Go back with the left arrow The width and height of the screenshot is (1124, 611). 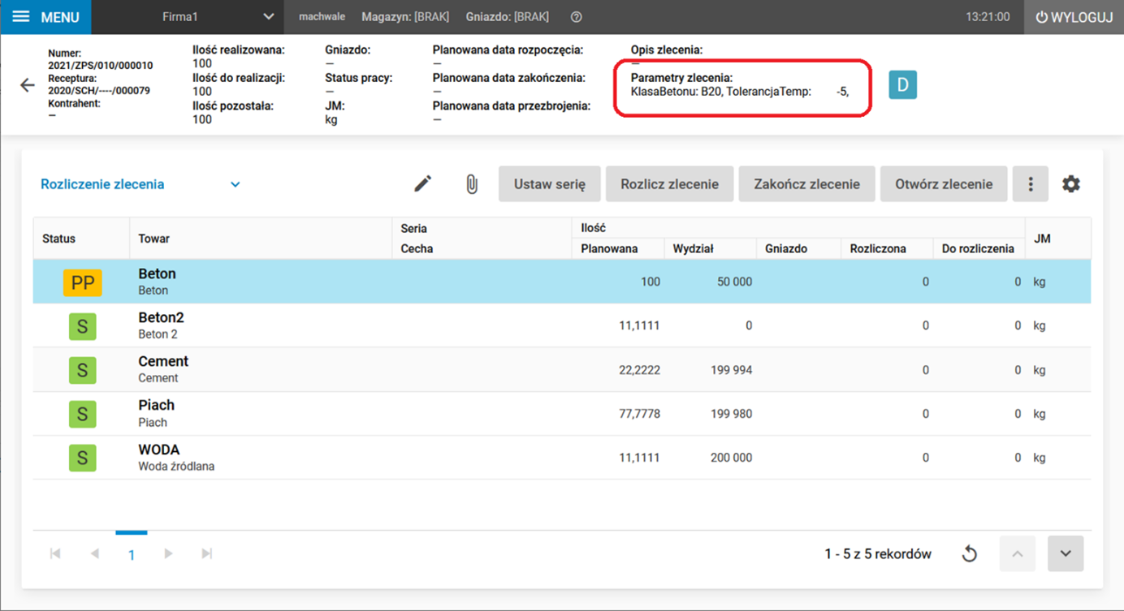coord(28,85)
